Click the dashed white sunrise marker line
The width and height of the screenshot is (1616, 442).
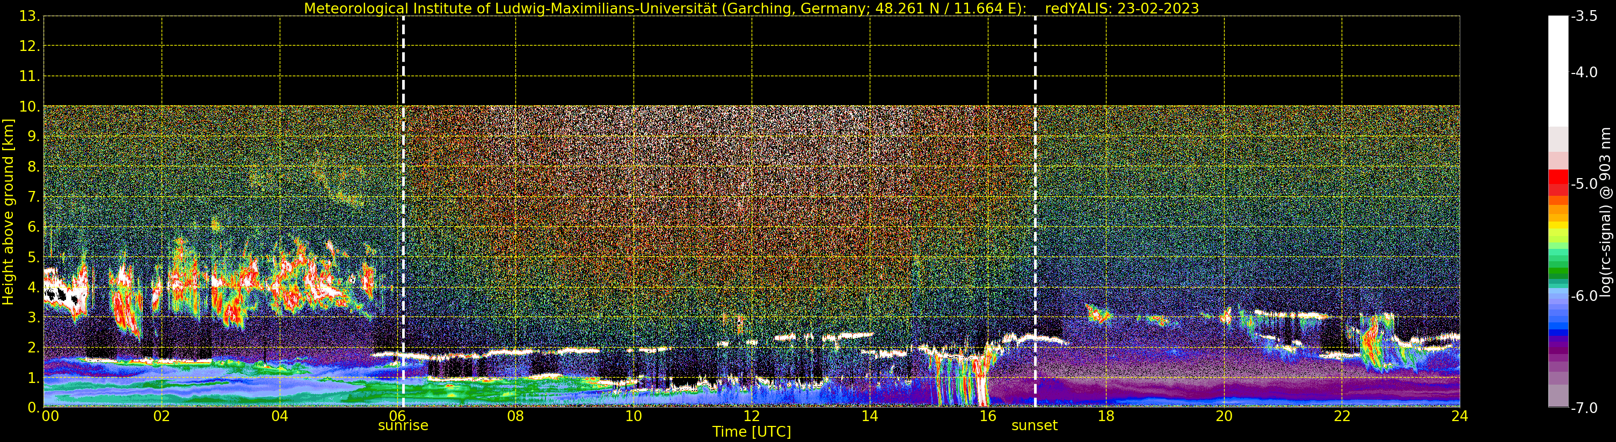[403, 211]
